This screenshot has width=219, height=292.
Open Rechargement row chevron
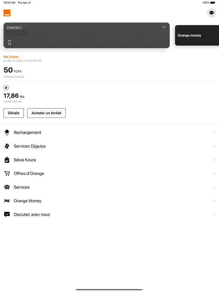214,133
